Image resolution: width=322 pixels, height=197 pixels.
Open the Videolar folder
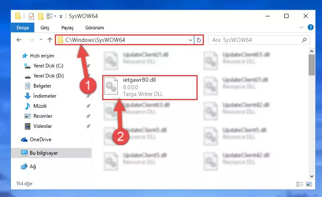pyautogui.click(x=43, y=126)
